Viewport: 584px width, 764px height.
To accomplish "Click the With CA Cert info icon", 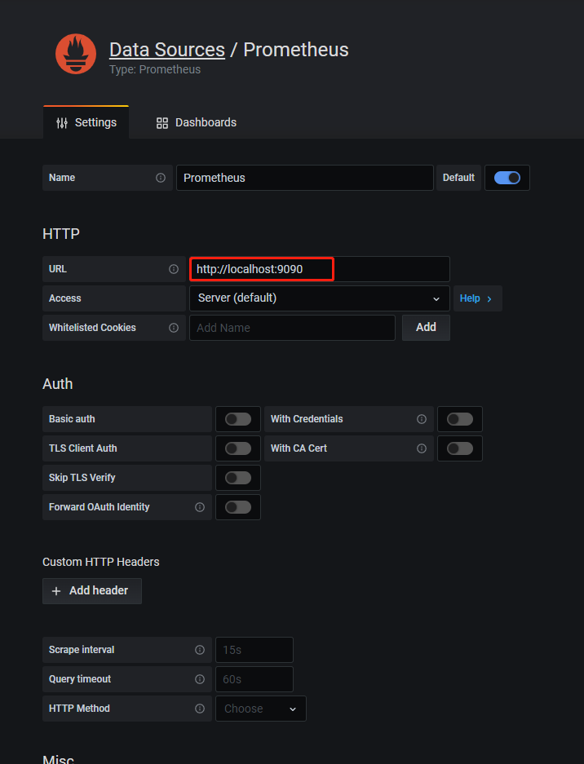I will click(422, 448).
